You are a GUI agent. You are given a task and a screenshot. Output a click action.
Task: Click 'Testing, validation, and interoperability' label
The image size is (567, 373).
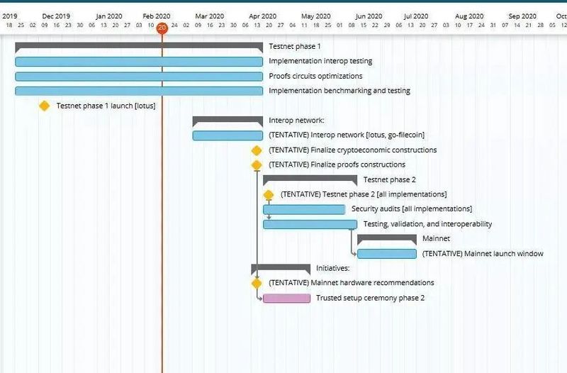click(427, 224)
